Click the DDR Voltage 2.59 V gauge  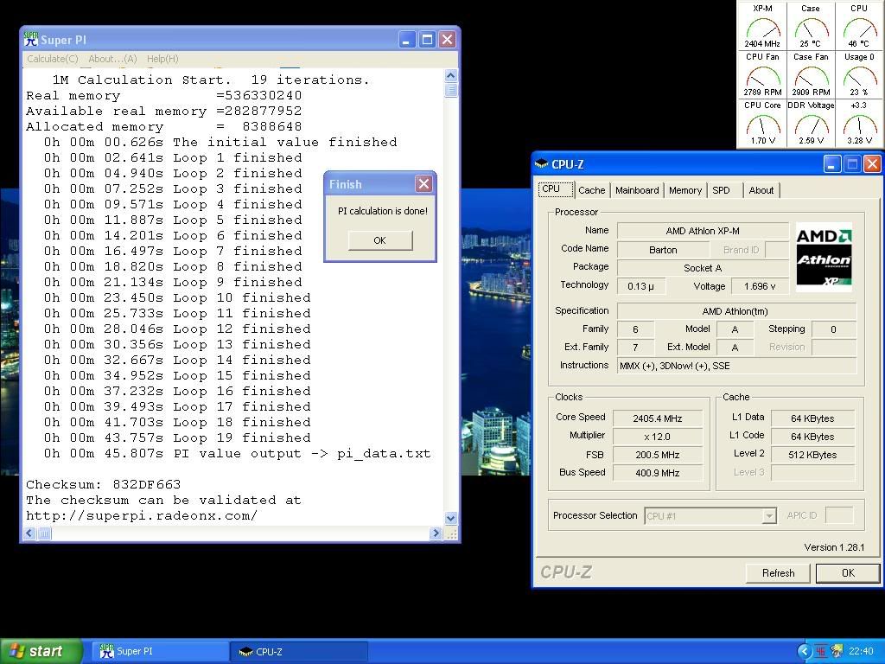click(811, 123)
